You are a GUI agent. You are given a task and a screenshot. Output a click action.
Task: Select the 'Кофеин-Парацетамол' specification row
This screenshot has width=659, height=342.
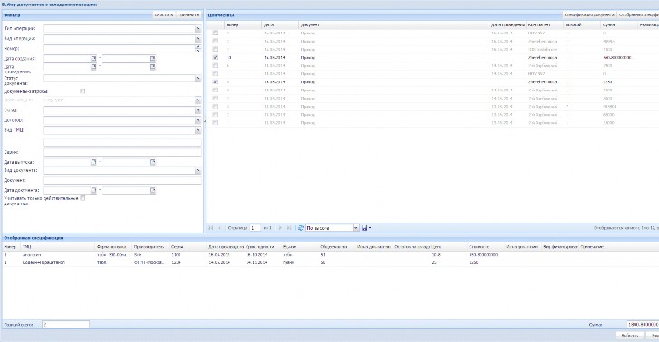[x=330, y=262]
